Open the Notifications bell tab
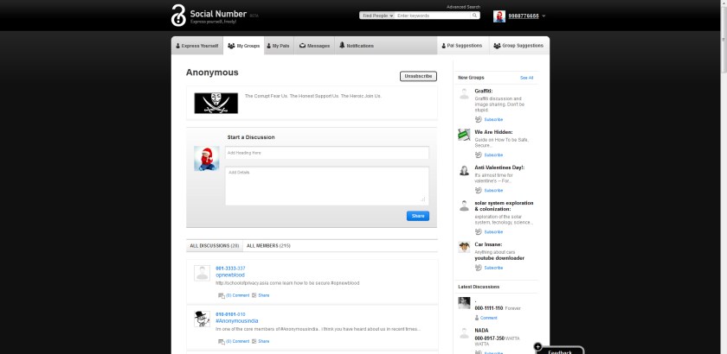Viewport: 727px width, 354px height. click(x=357, y=45)
